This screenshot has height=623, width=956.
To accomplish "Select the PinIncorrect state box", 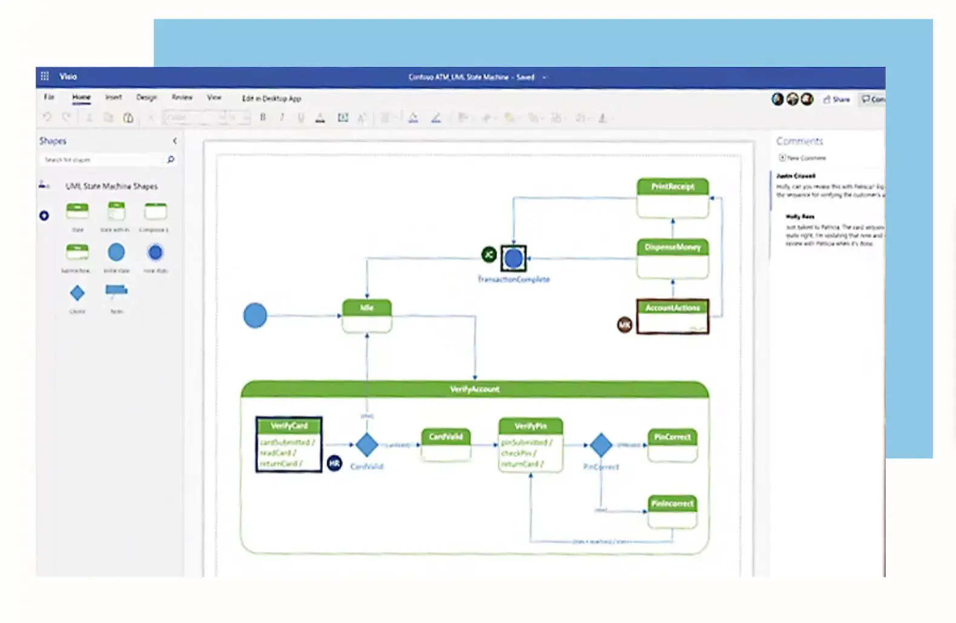I will point(673,512).
